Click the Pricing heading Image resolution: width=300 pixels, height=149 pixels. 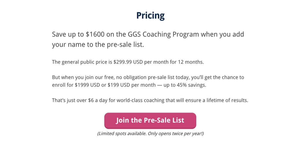[x=150, y=15]
